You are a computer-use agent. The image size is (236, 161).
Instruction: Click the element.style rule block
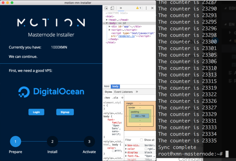(x=113, y=106)
